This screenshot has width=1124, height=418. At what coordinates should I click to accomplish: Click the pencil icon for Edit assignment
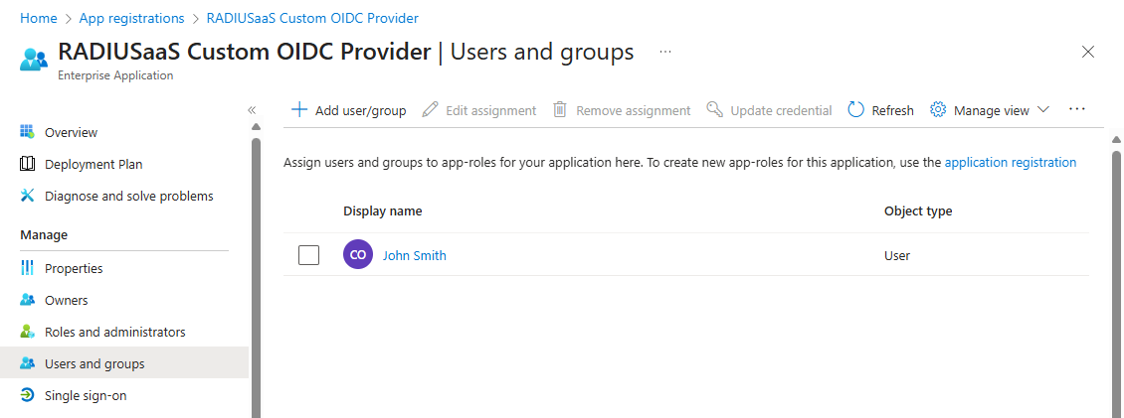point(430,109)
